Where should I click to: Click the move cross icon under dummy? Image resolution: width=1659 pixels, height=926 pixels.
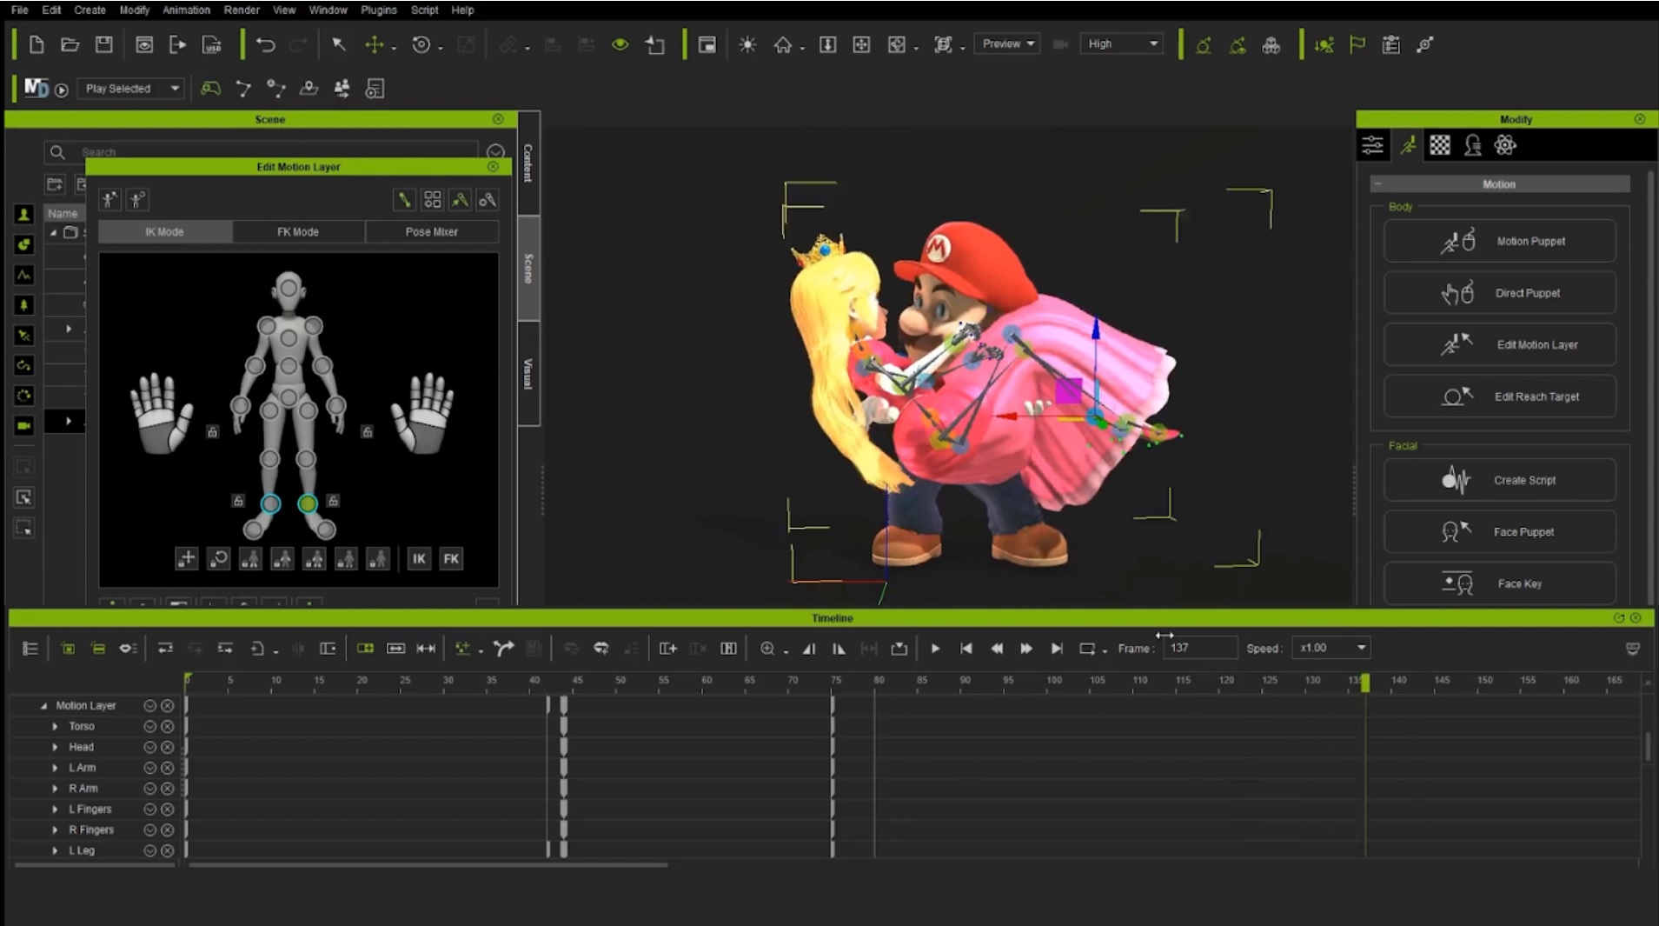(187, 559)
